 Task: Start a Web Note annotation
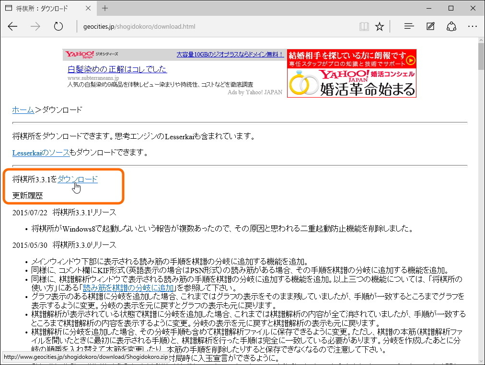[430, 26]
